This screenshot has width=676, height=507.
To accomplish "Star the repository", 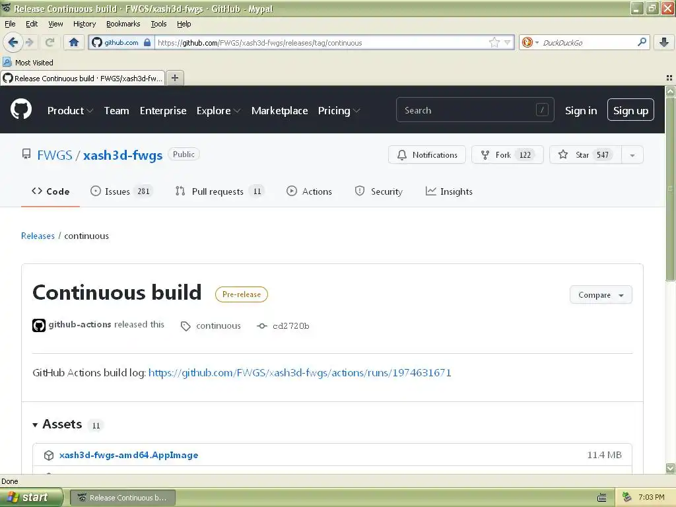I will pyautogui.click(x=586, y=154).
